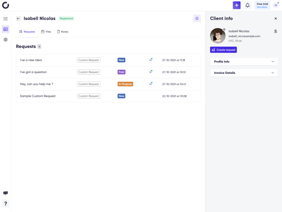The width and height of the screenshot is (282, 212).
Task: Open the JH account avatar menu
Action: pyautogui.click(x=276, y=5)
